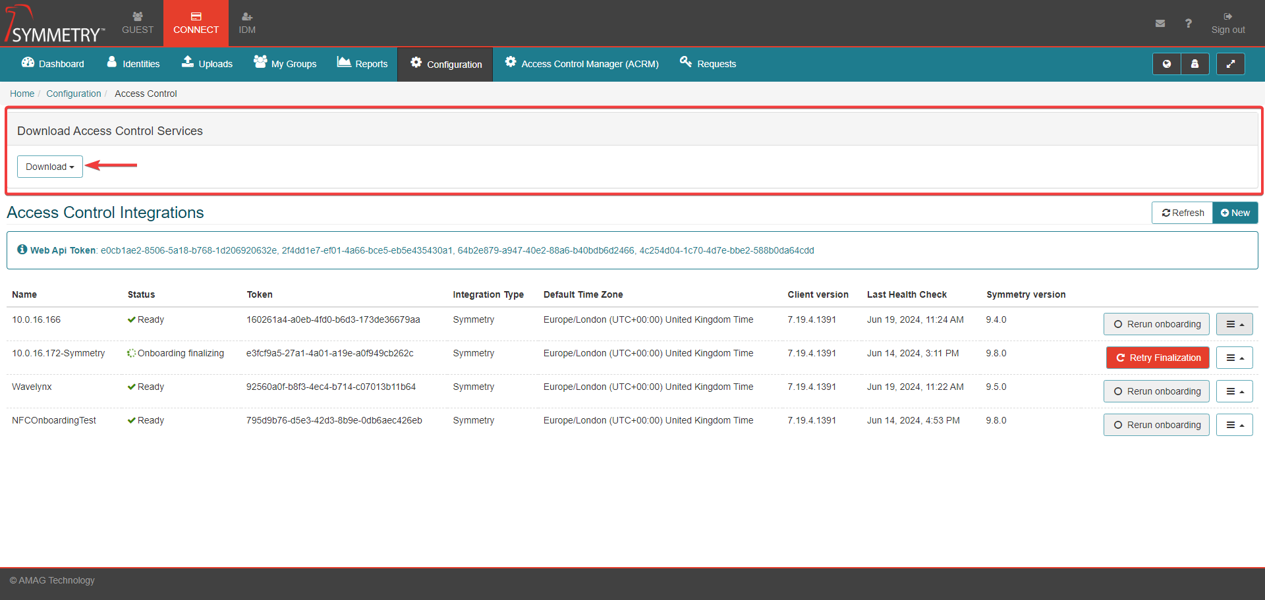
Task: Select the 10.0.16.166 name cell
Action: click(x=36, y=319)
